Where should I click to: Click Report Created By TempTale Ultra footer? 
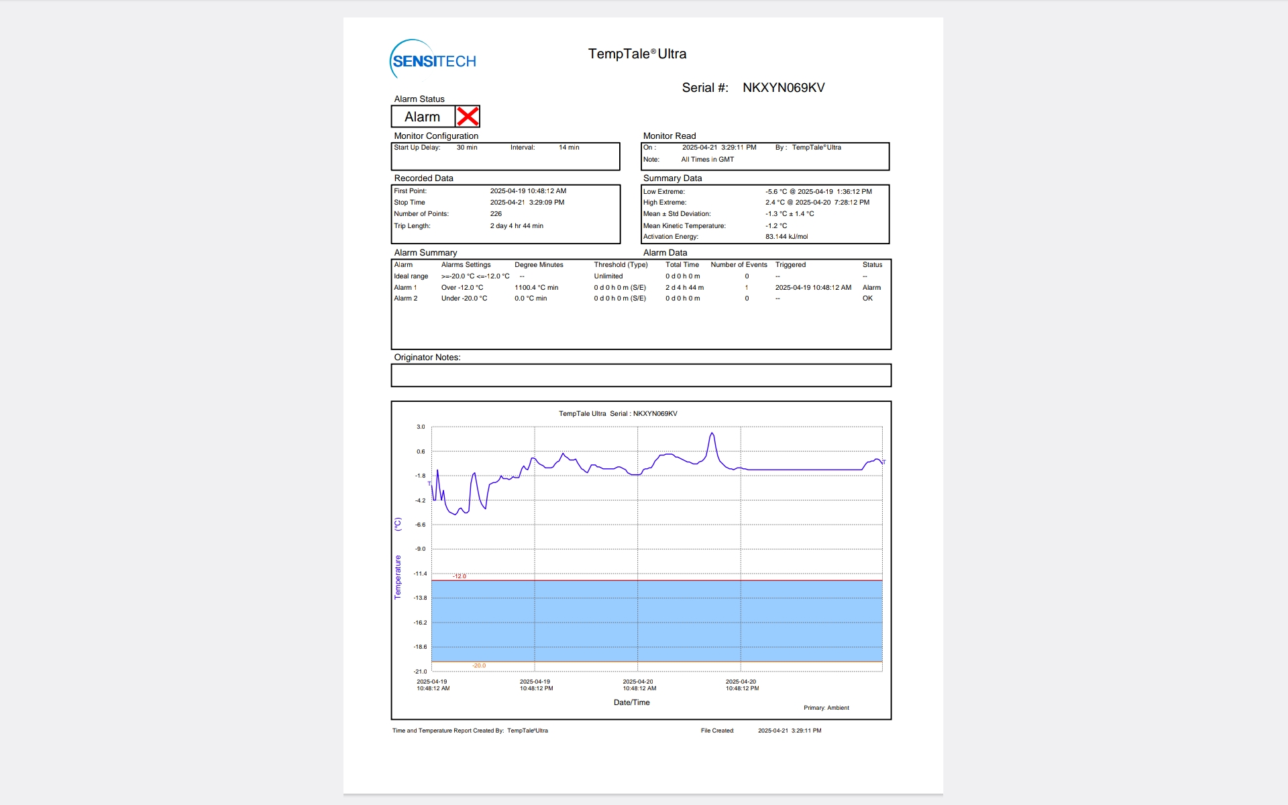470,731
